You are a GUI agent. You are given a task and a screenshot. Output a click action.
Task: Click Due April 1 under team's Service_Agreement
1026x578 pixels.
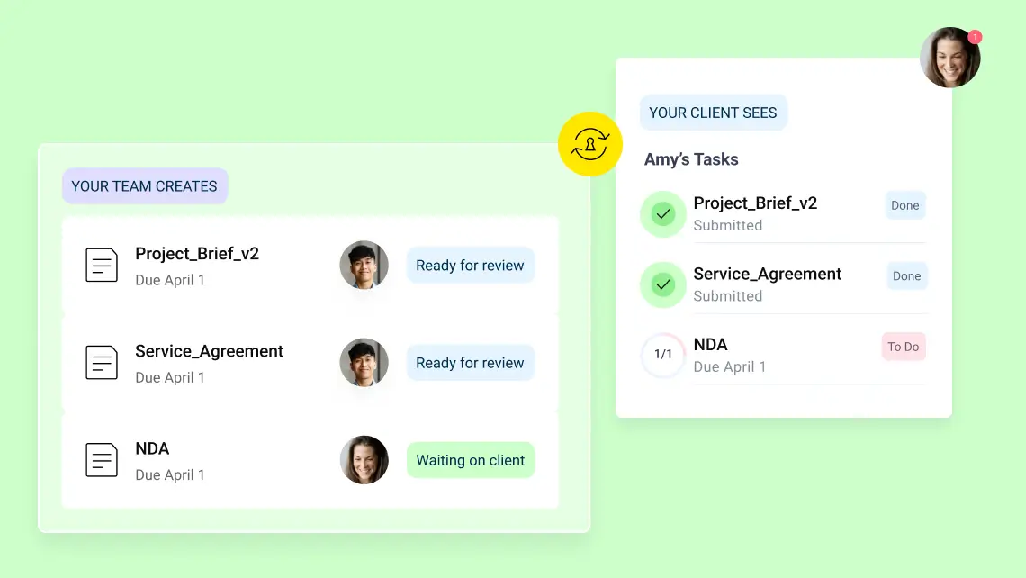(170, 378)
